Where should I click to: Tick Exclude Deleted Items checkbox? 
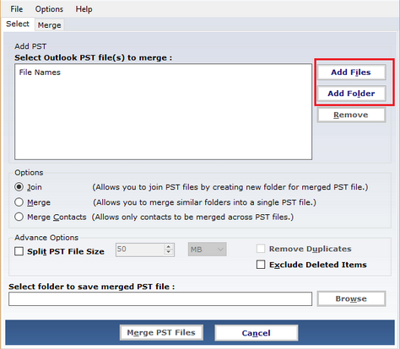(x=261, y=265)
